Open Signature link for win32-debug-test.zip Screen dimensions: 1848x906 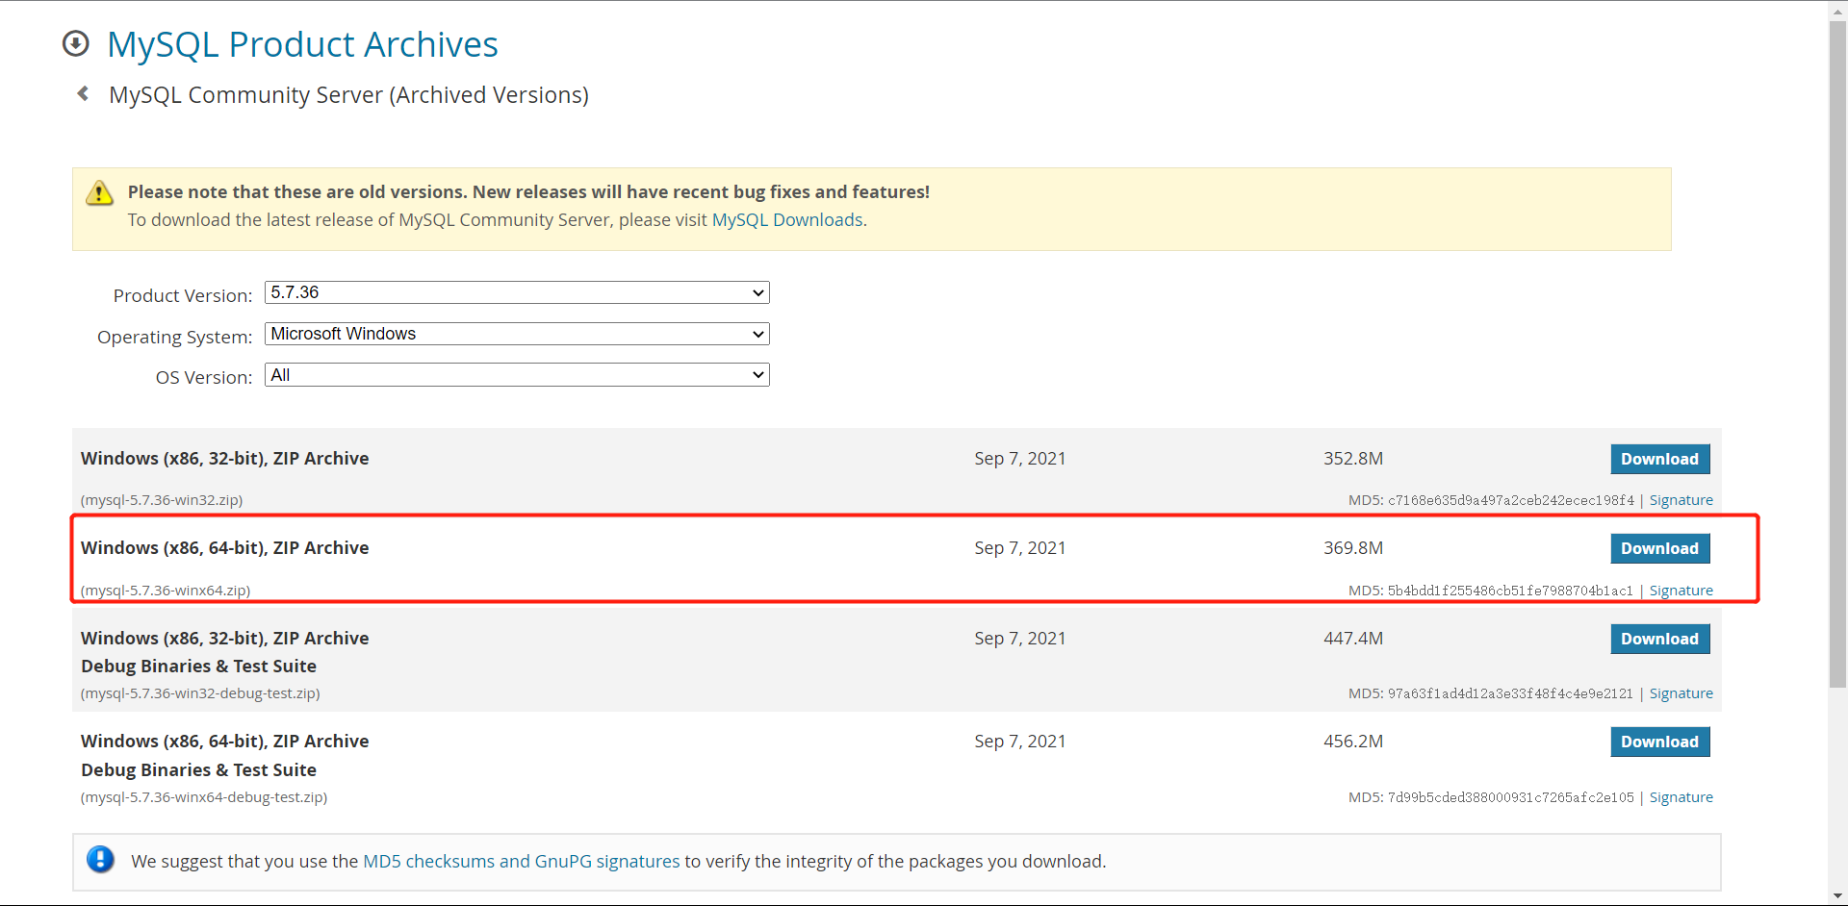[1681, 693]
